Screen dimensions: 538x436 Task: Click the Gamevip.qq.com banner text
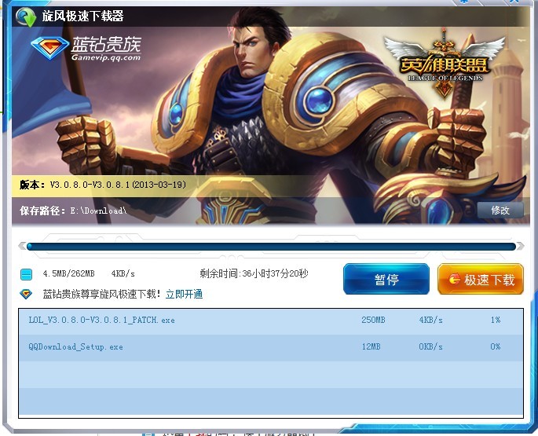click(106, 57)
